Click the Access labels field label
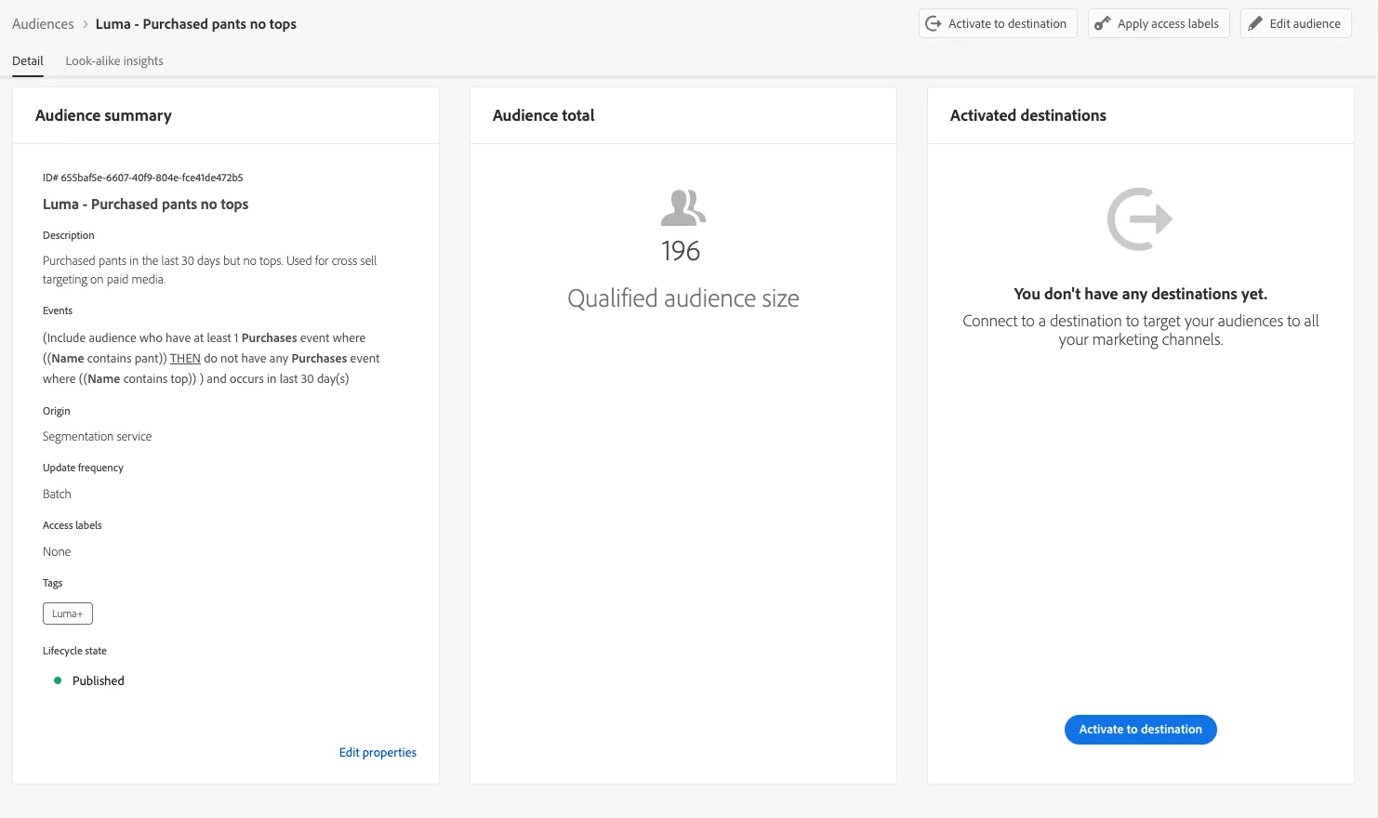Screen dimensions: 1378x818 (x=73, y=525)
